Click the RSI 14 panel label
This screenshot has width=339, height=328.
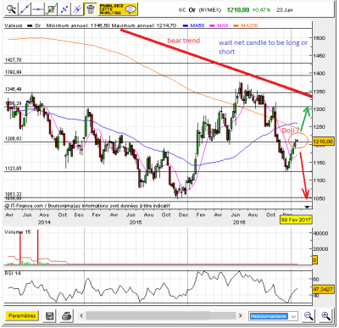(13, 274)
